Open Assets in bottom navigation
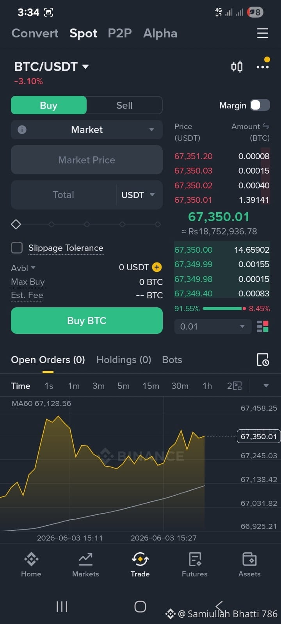This screenshot has width=281, height=624. click(249, 565)
